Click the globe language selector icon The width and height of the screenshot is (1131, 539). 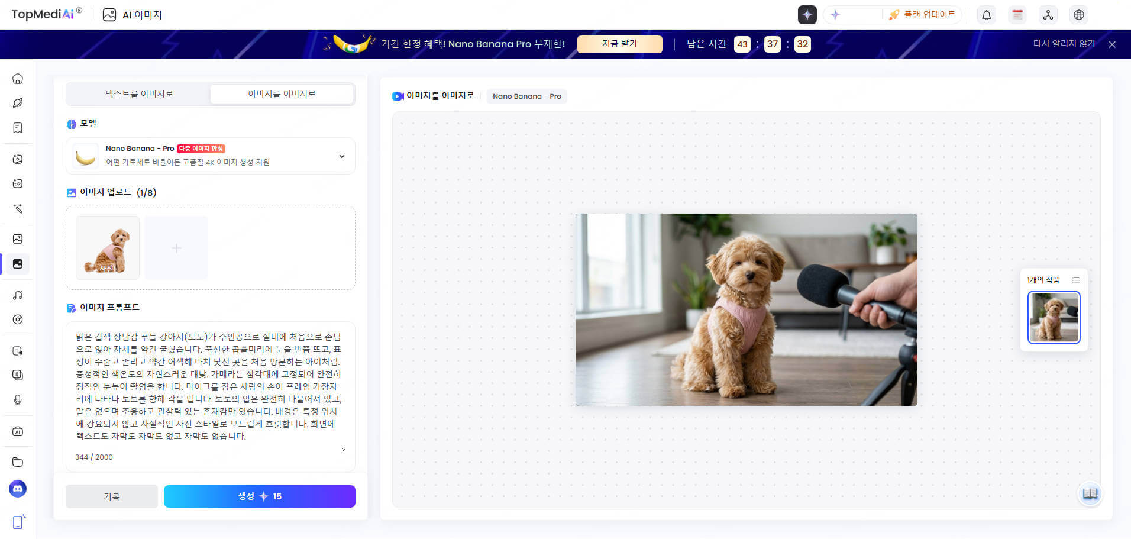coord(1080,14)
